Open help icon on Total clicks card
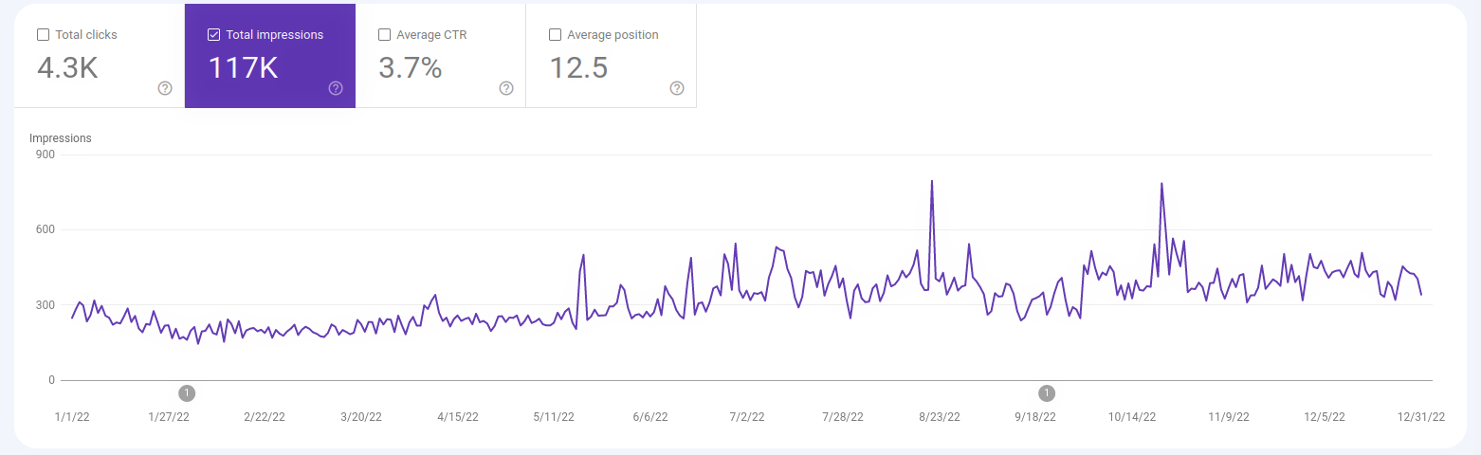Image resolution: width=1481 pixels, height=455 pixels. tap(165, 88)
